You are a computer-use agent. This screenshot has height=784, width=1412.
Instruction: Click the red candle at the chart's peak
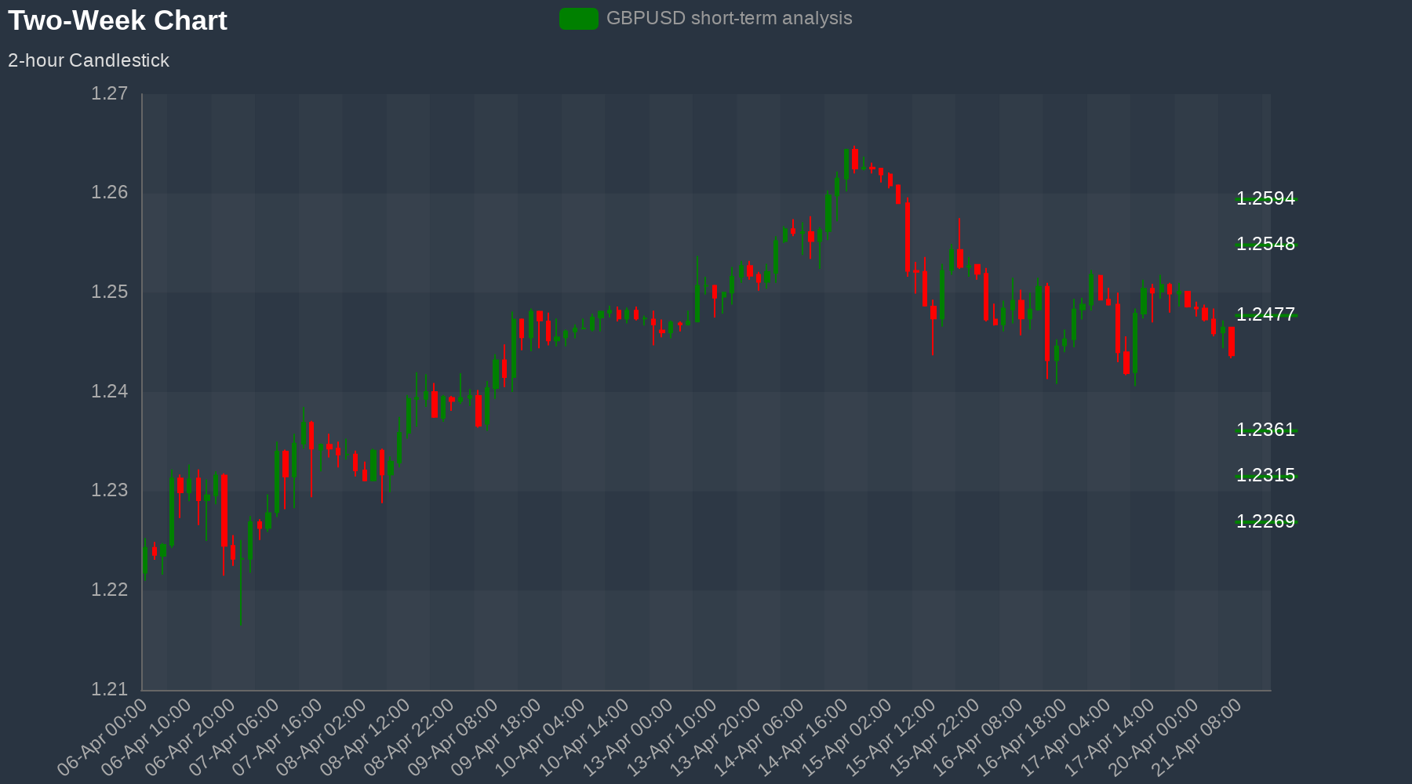click(854, 159)
